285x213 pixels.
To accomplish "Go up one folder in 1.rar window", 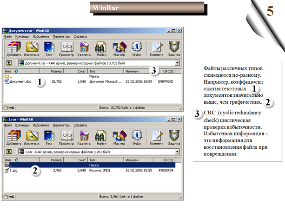I will click(9, 152).
